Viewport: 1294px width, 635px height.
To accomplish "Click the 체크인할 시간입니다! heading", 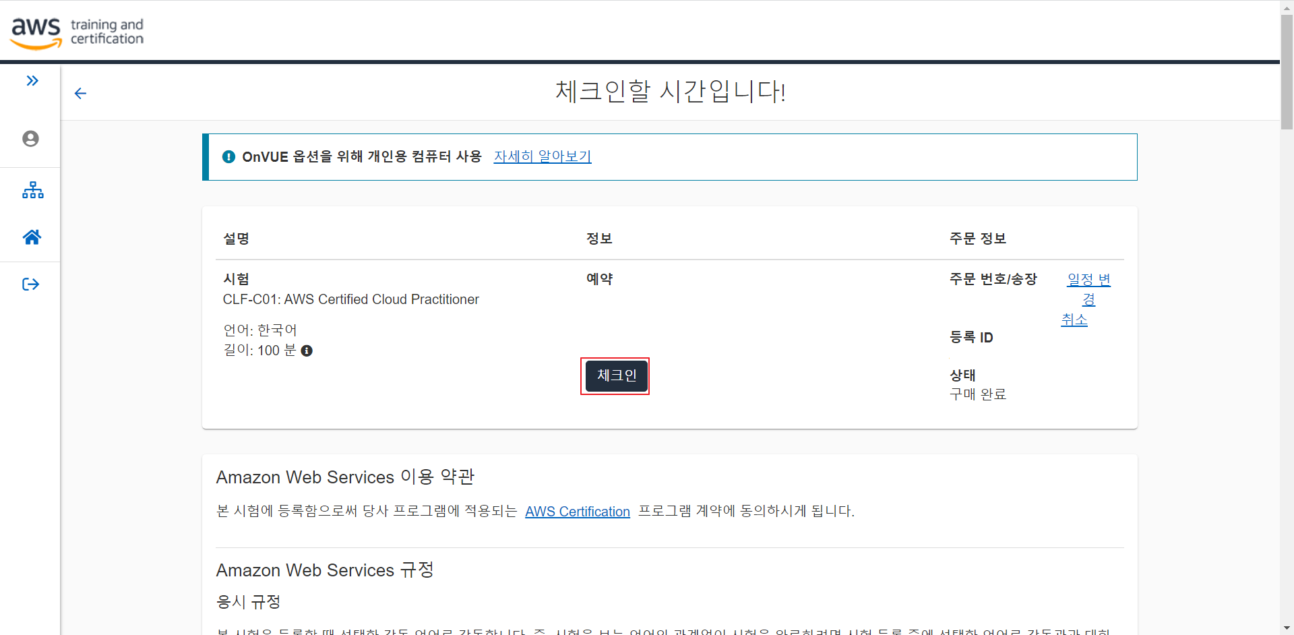I will (x=671, y=91).
